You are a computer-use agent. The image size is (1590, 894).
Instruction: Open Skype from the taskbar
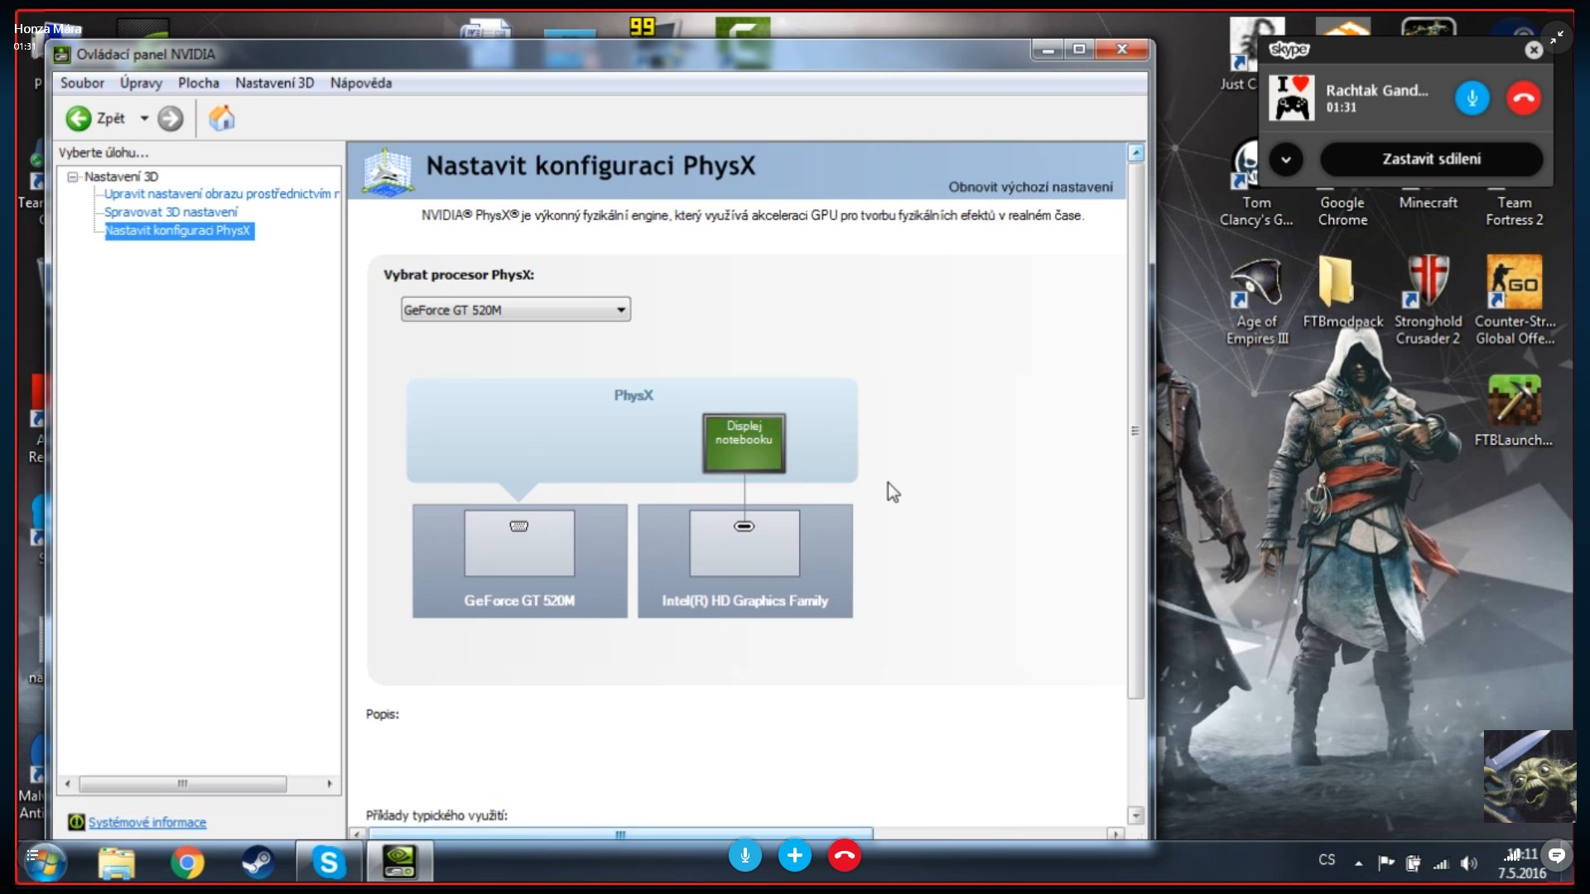point(329,863)
